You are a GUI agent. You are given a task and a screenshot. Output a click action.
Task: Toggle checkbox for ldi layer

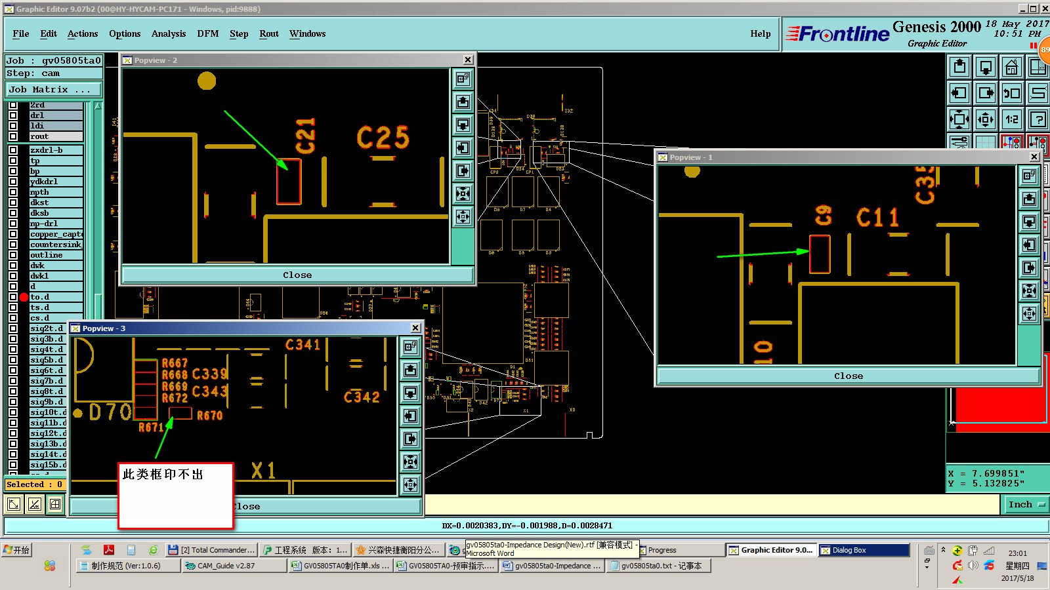13,126
